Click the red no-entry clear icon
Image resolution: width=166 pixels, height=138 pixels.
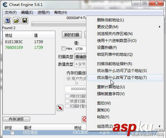(84, 119)
